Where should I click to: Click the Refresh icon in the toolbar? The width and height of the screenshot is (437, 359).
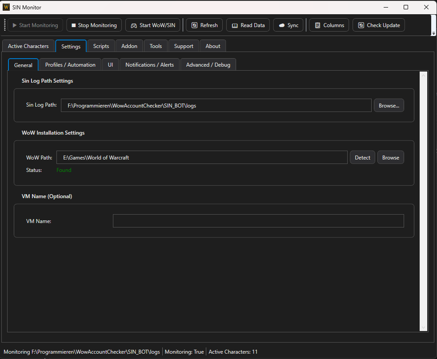[194, 25]
